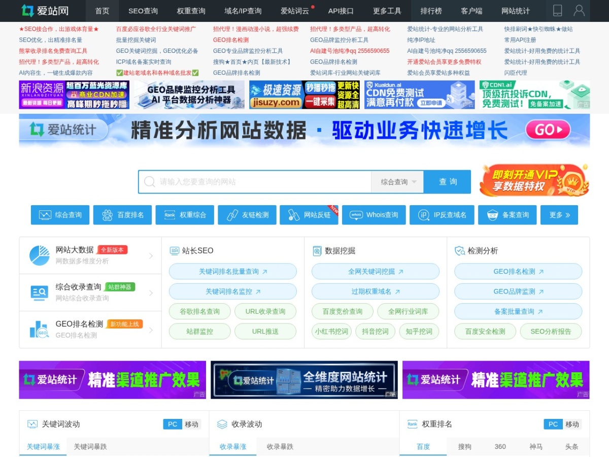This screenshot has height=457, width=609.
Task: Click the 关键词波动 panel icon
Action: click(32, 424)
